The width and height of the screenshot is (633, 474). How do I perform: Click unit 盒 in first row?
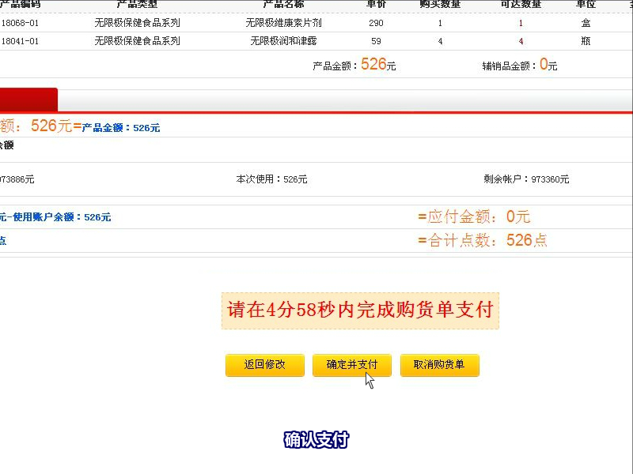[586, 23]
